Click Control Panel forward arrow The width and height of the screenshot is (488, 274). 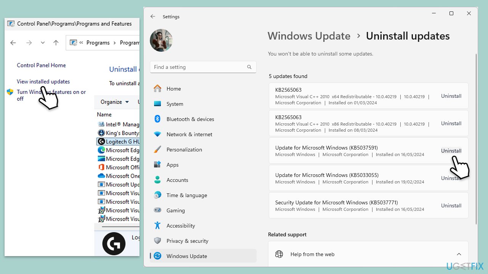(x=29, y=43)
